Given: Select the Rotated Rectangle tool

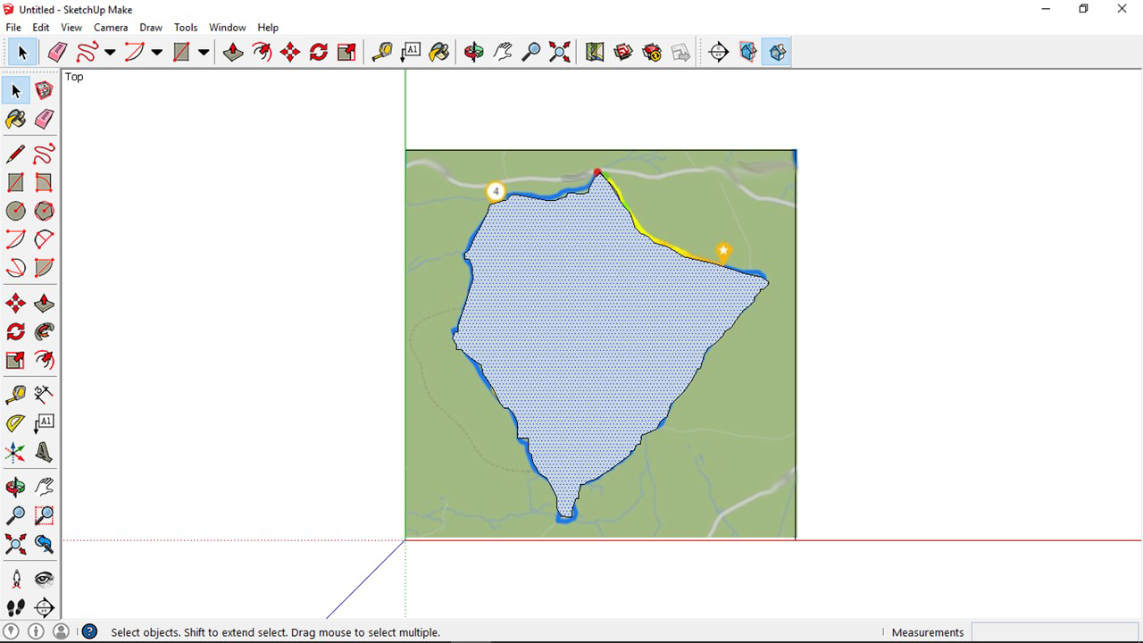Looking at the screenshot, I should 44,183.
